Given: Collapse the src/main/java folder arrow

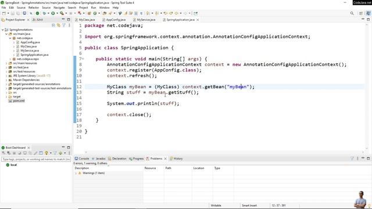Looking at the screenshot, I should pyautogui.click(x=6, y=34).
